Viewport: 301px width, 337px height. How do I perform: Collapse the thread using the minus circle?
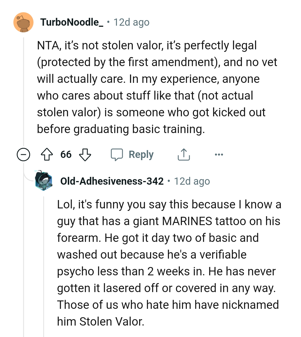tap(23, 154)
